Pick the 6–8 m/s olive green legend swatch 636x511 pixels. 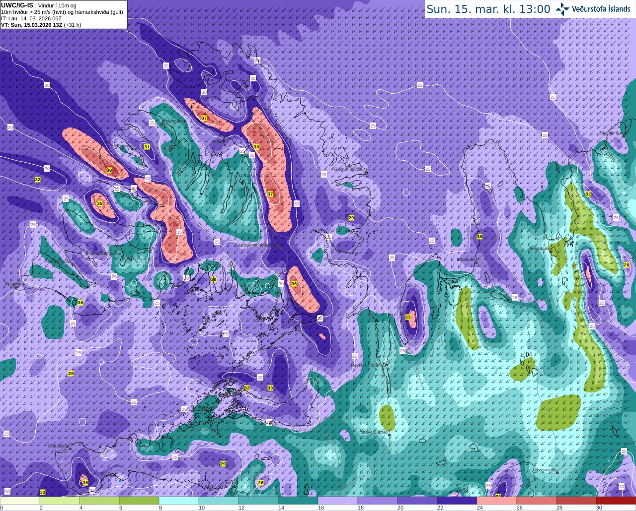click(x=139, y=501)
